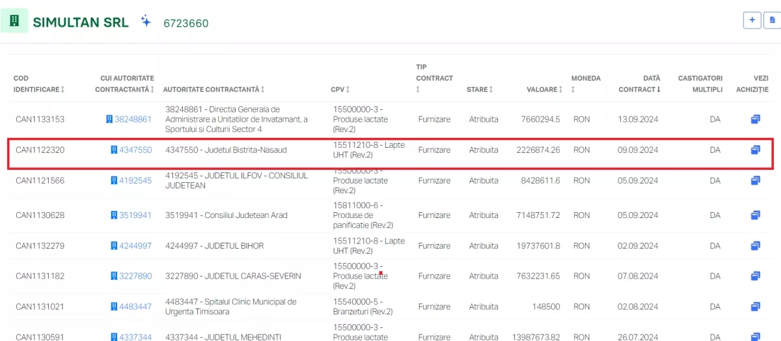Select identifier CAN1131021
Viewport: 781px width, 341px height.
40,307
